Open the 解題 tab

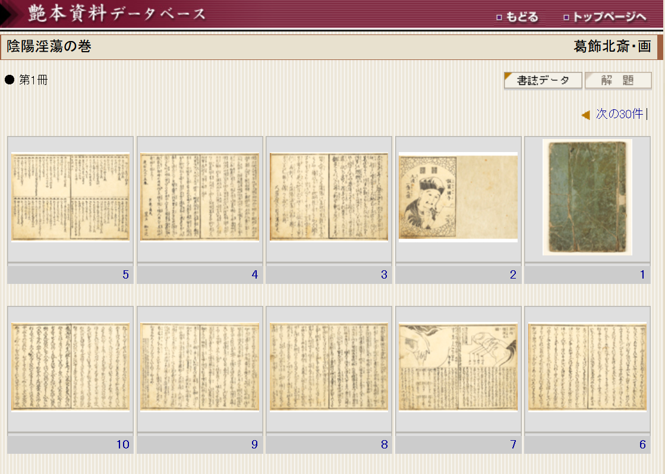pyautogui.click(x=618, y=80)
